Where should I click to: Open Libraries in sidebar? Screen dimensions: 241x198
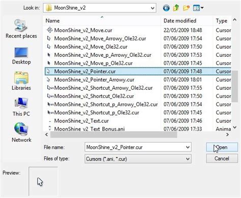point(21,81)
